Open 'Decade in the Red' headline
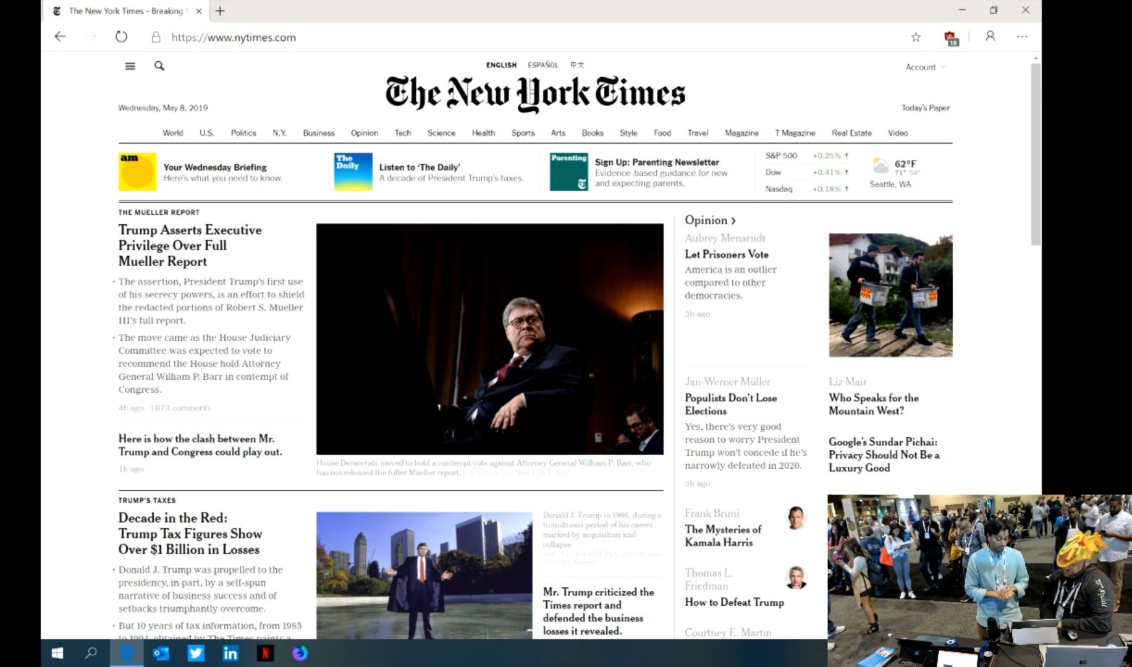Image resolution: width=1132 pixels, height=667 pixels. tap(190, 534)
